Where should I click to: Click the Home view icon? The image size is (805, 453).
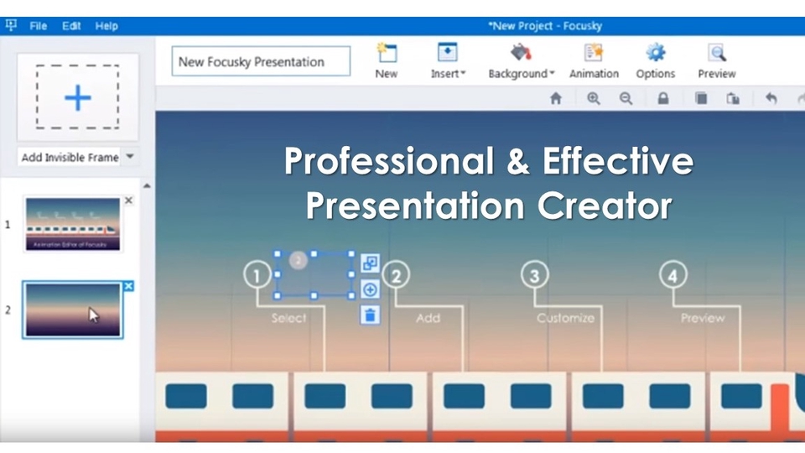555,98
